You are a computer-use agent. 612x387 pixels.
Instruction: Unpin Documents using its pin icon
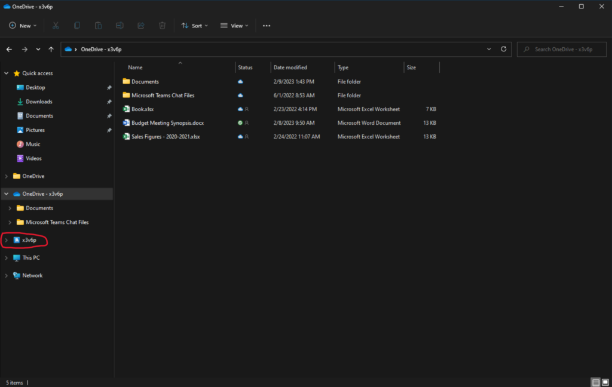[x=109, y=116]
